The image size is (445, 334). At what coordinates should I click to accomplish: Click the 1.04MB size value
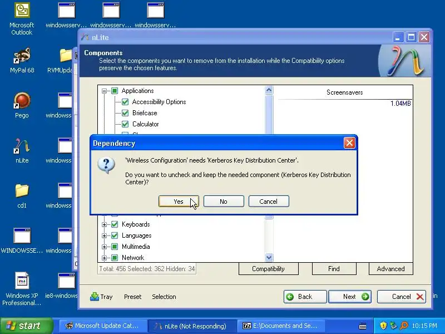pyautogui.click(x=400, y=104)
